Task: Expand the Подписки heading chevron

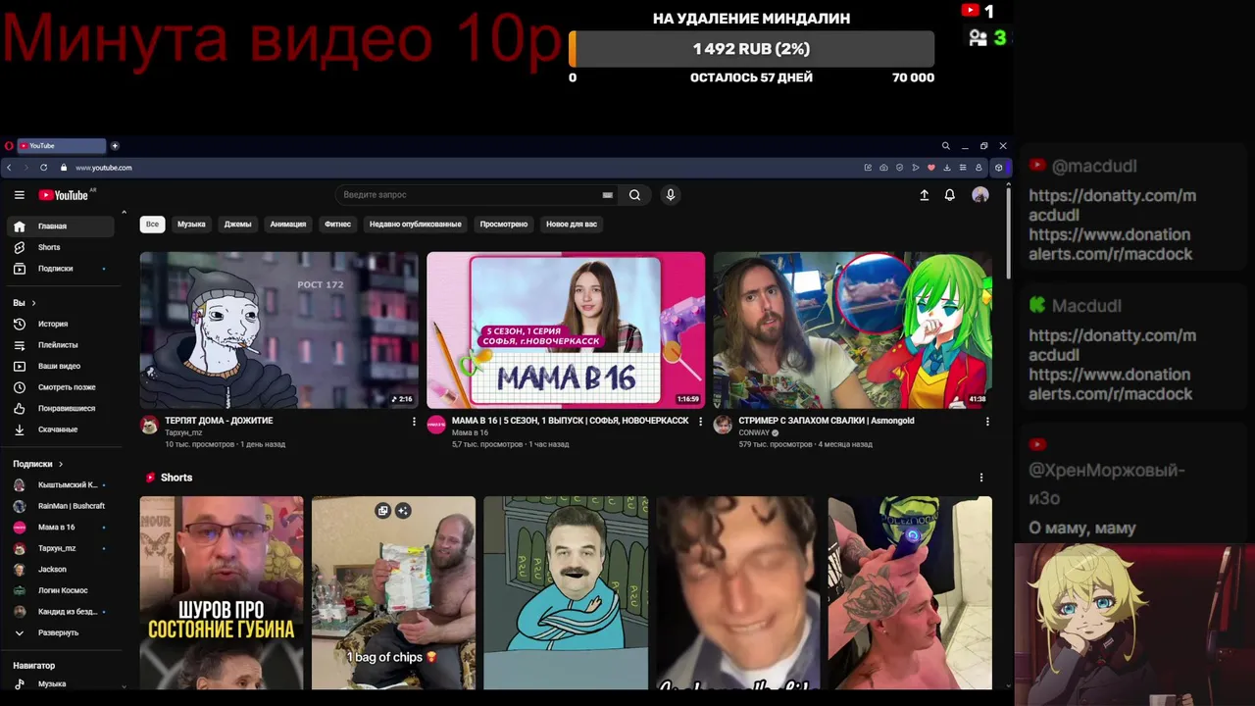Action: pyautogui.click(x=61, y=464)
